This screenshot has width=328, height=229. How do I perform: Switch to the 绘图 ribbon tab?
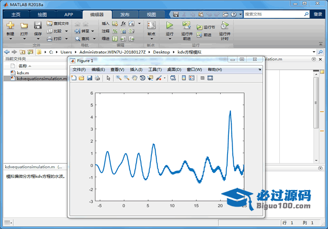pyautogui.click(x=42, y=15)
